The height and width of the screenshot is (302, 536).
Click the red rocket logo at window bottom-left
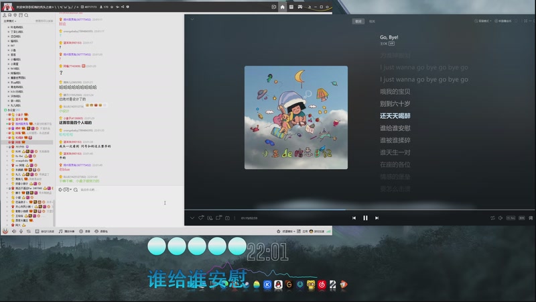pyautogui.click(x=5, y=232)
